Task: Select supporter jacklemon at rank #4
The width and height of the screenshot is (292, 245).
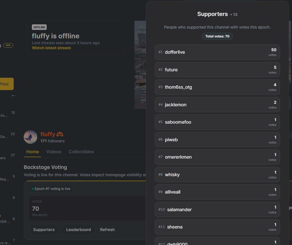Action: click(x=217, y=105)
